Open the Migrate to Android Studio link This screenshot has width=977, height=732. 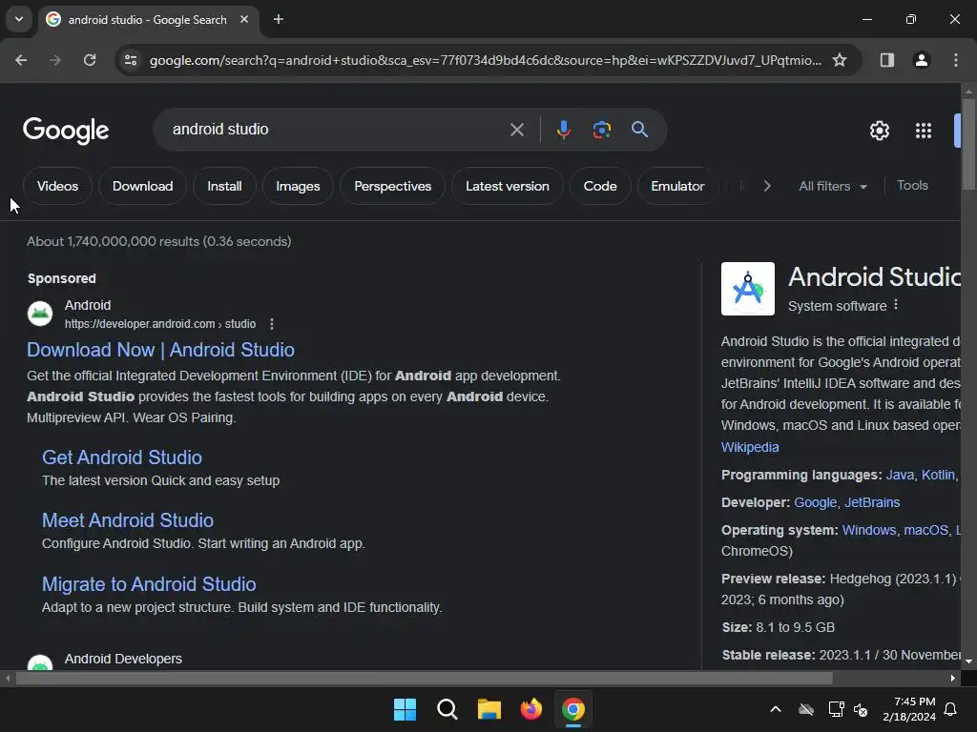pos(149,584)
